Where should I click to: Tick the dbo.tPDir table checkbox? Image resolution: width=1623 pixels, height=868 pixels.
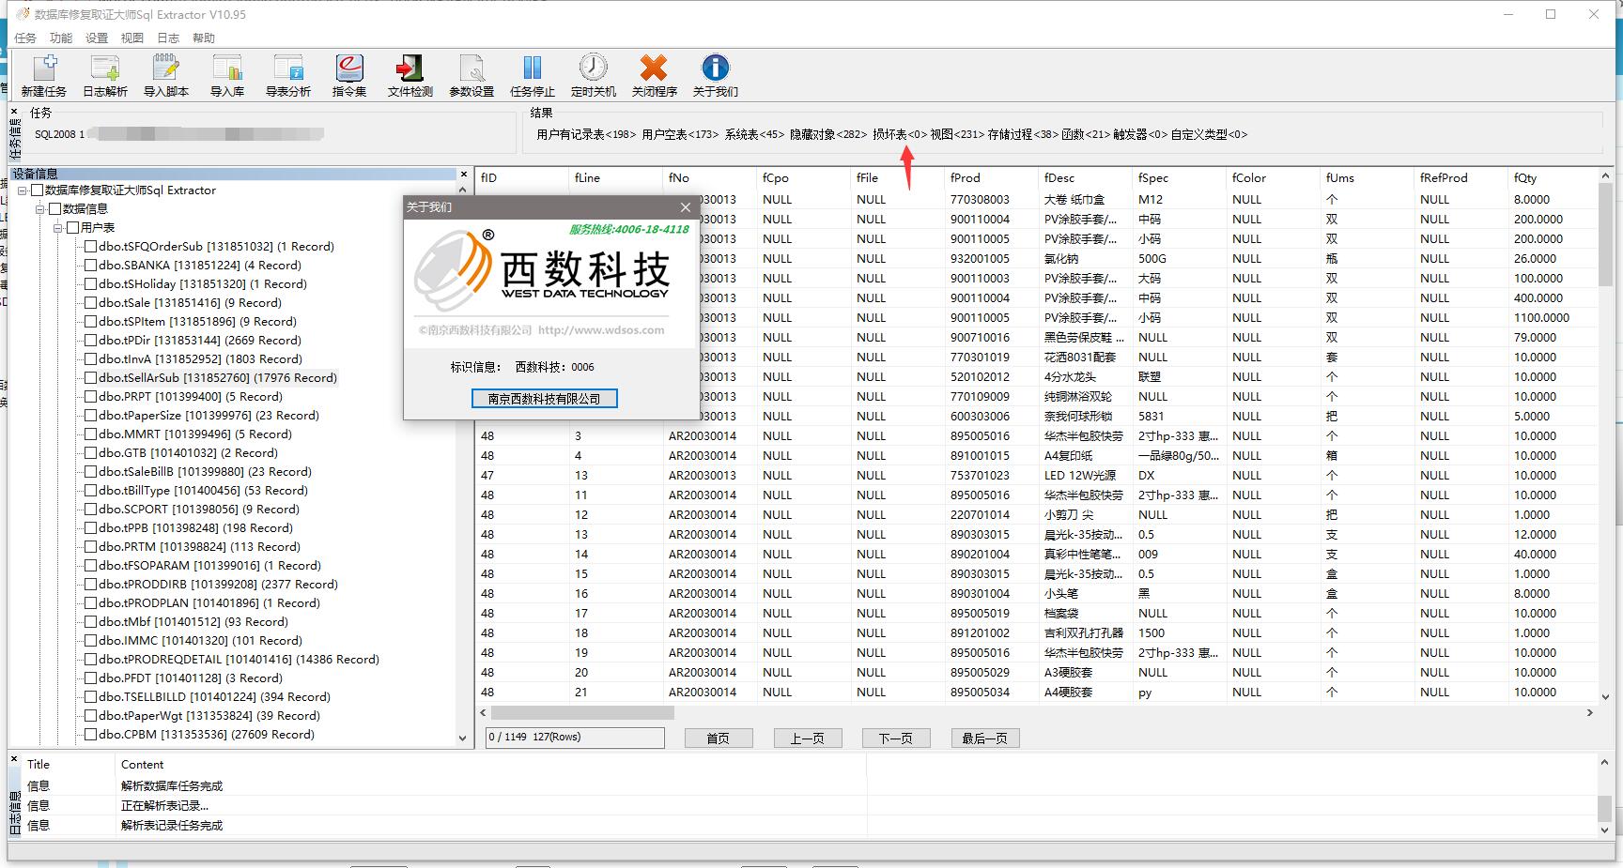coord(91,340)
